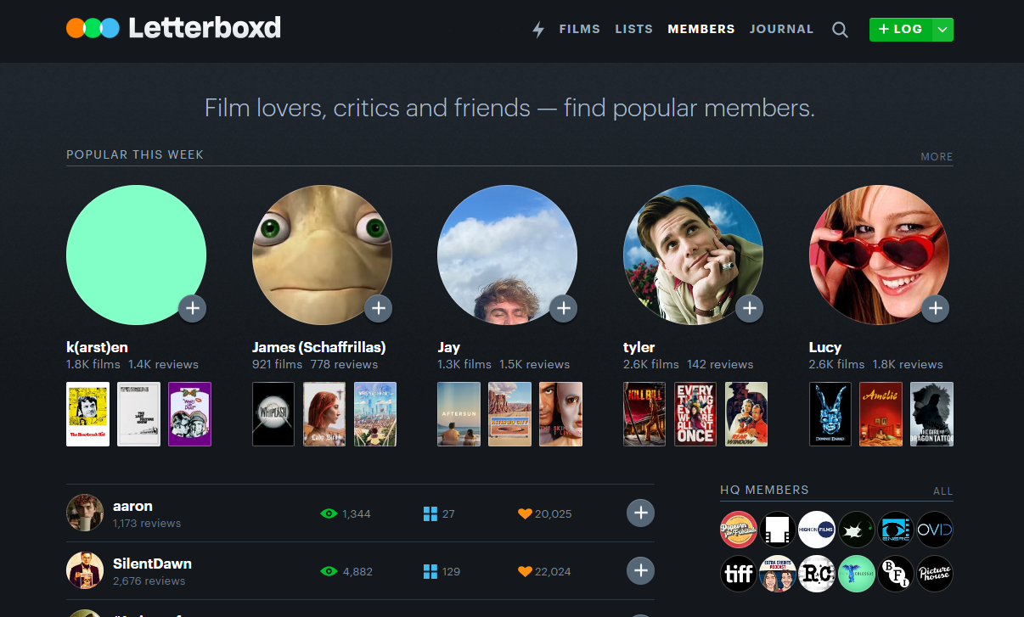1024x617 pixels.
Task: Follow tyler with the plus icon
Action: 749,308
